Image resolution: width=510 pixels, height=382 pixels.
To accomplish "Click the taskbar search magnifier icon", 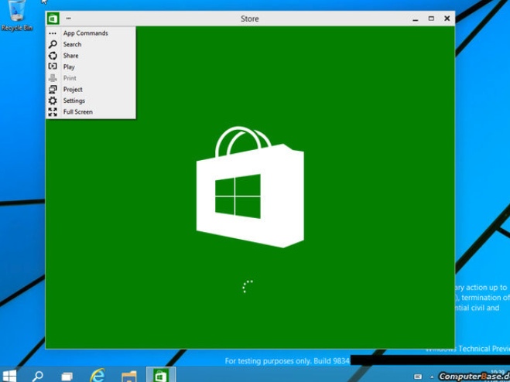I will (37, 376).
